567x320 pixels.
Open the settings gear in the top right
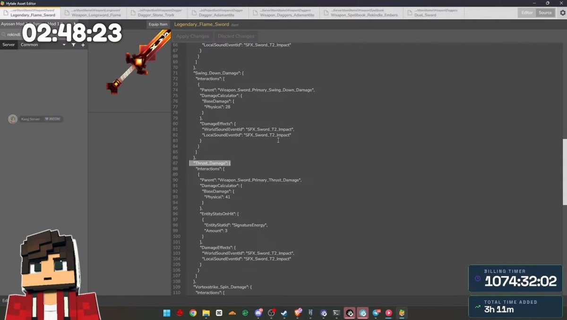pyautogui.click(x=562, y=13)
